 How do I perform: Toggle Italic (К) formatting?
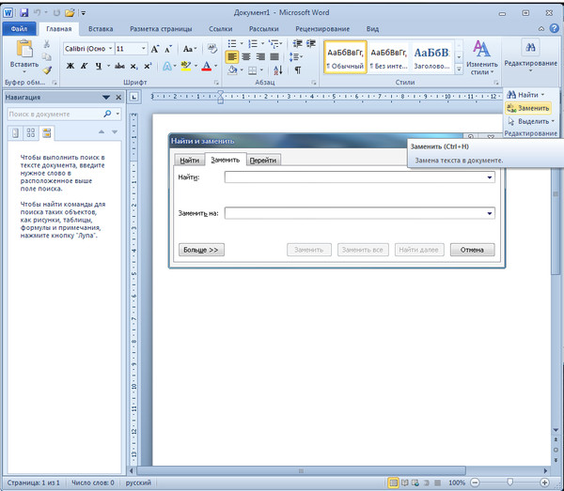[x=85, y=66]
